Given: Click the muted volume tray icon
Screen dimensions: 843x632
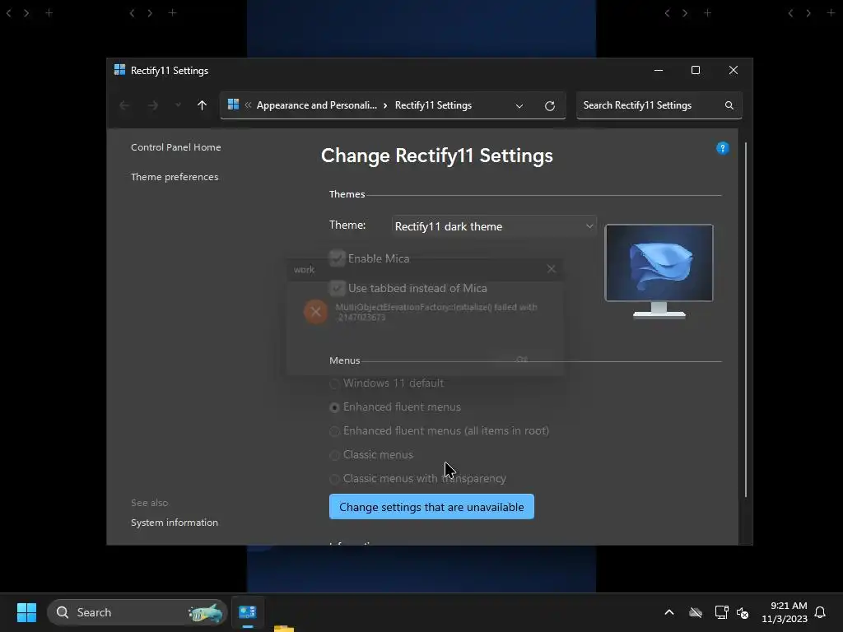Looking at the screenshot, I should pos(743,612).
